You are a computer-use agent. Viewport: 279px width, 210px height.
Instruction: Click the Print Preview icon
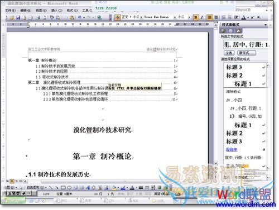click(x=44, y=18)
